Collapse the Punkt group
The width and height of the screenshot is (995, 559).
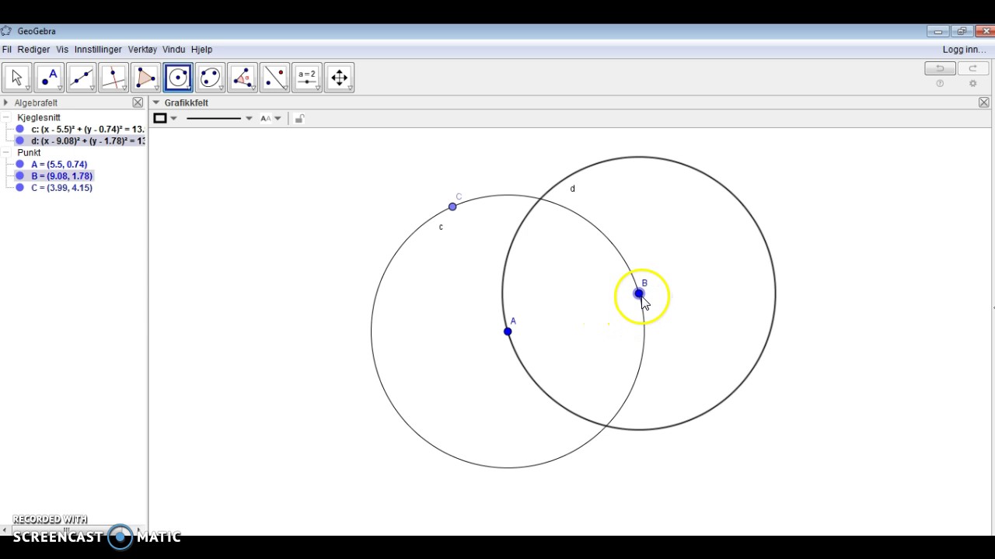pyautogui.click(x=6, y=152)
